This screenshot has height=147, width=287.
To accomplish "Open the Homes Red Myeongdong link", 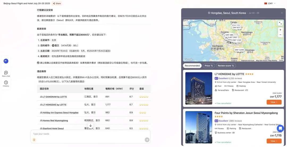I will tap(55, 121).
